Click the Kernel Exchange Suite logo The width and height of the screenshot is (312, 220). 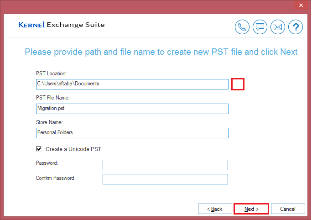tap(62, 25)
